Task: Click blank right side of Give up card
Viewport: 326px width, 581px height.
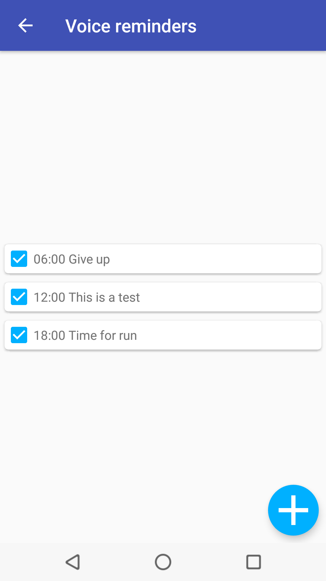Action: (241, 259)
